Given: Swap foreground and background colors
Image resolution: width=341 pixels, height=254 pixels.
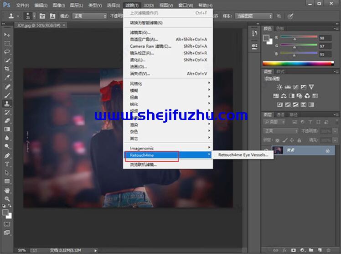Looking at the screenshot, I should 10,206.
